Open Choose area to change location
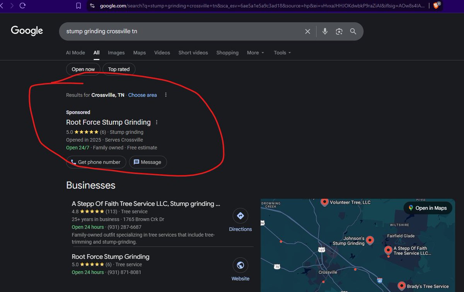This screenshot has height=292, width=464. (x=142, y=95)
